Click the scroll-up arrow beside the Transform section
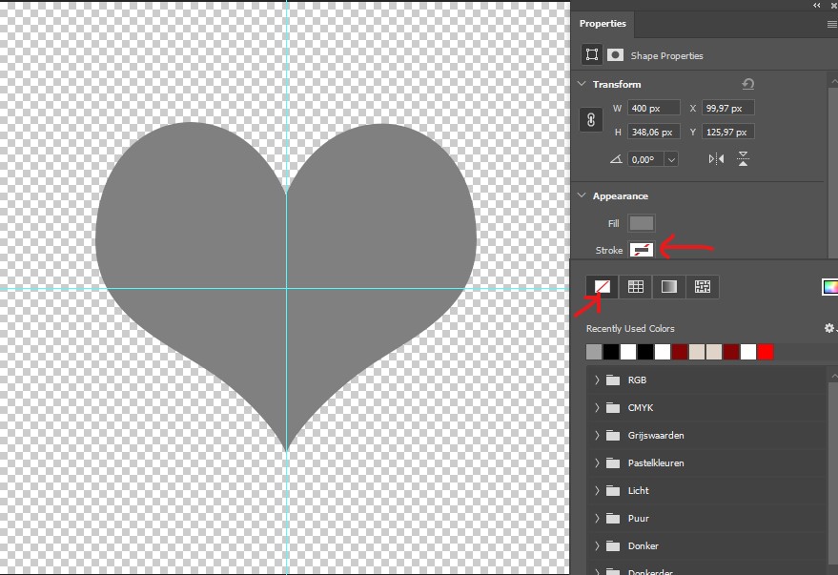 (x=834, y=82)
